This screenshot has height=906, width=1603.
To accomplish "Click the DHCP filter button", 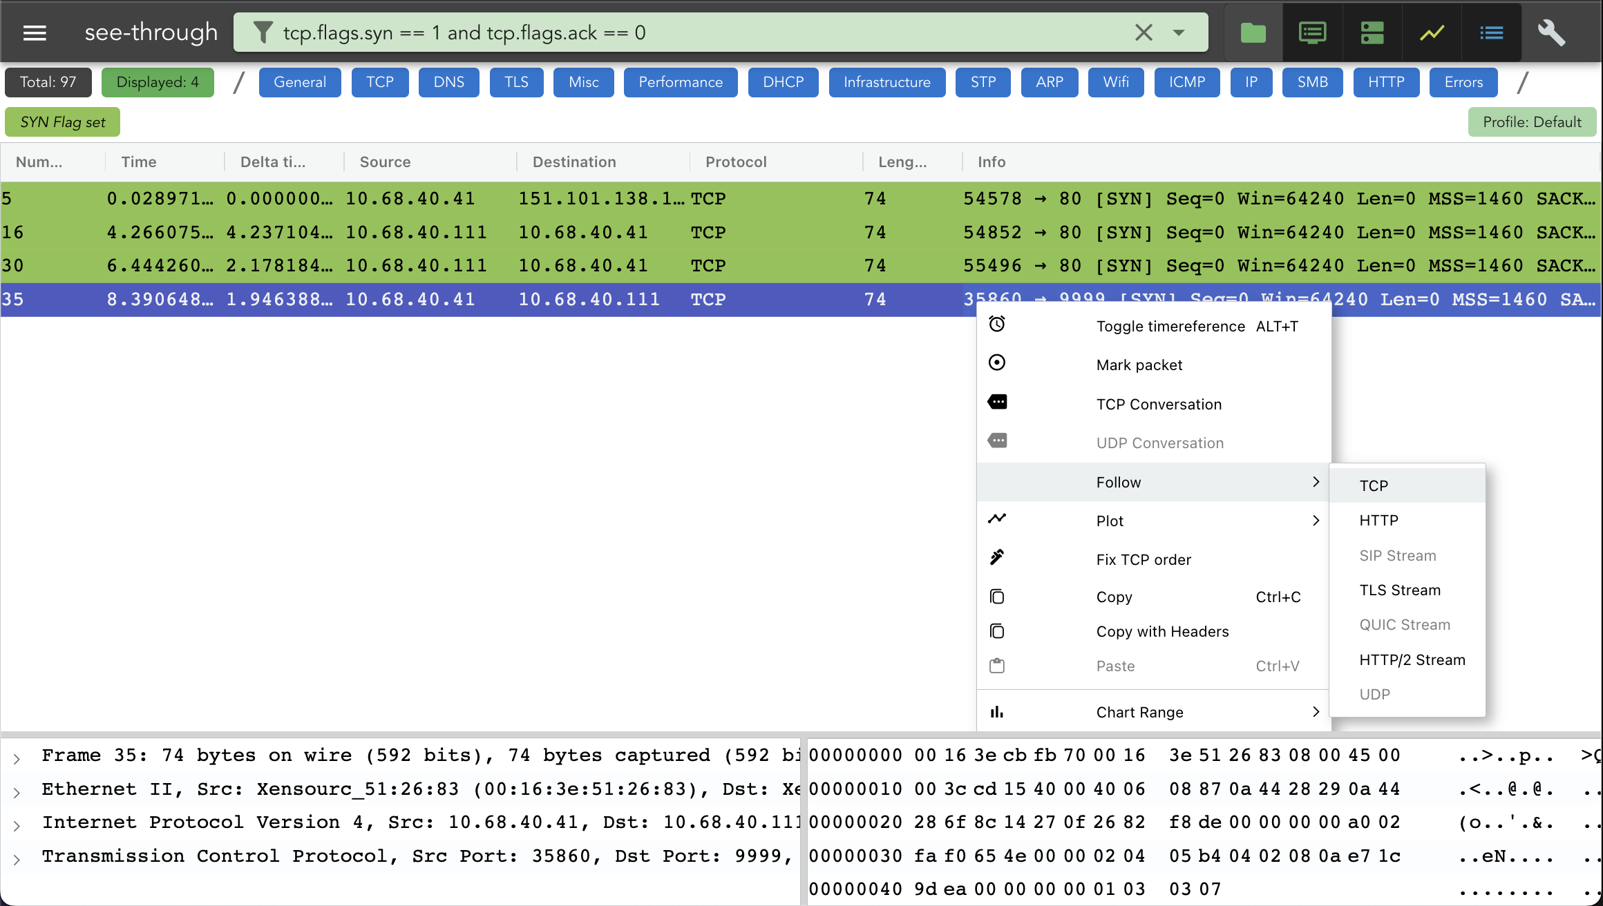I will pyautogui.click(x=784, y=82).
